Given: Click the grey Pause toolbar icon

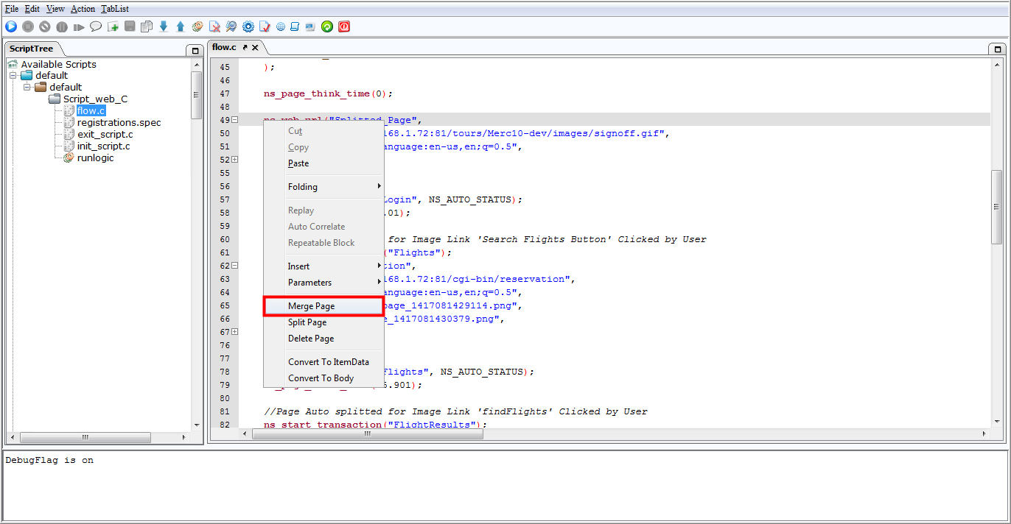Looking at the screenshot, I should coord(62,26).
